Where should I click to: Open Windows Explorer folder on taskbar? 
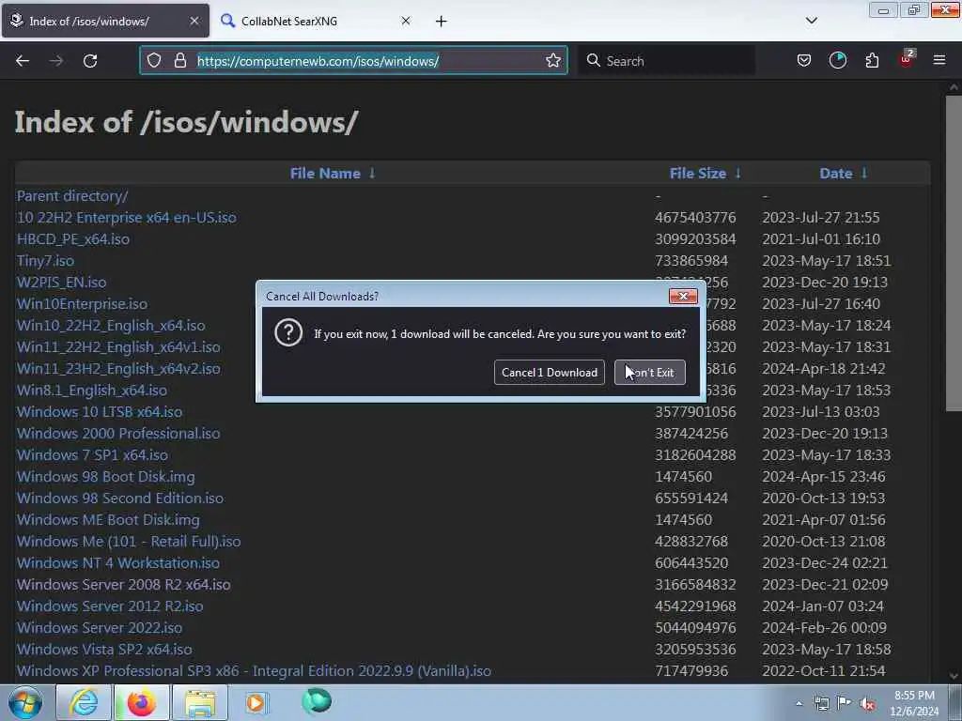200,702
